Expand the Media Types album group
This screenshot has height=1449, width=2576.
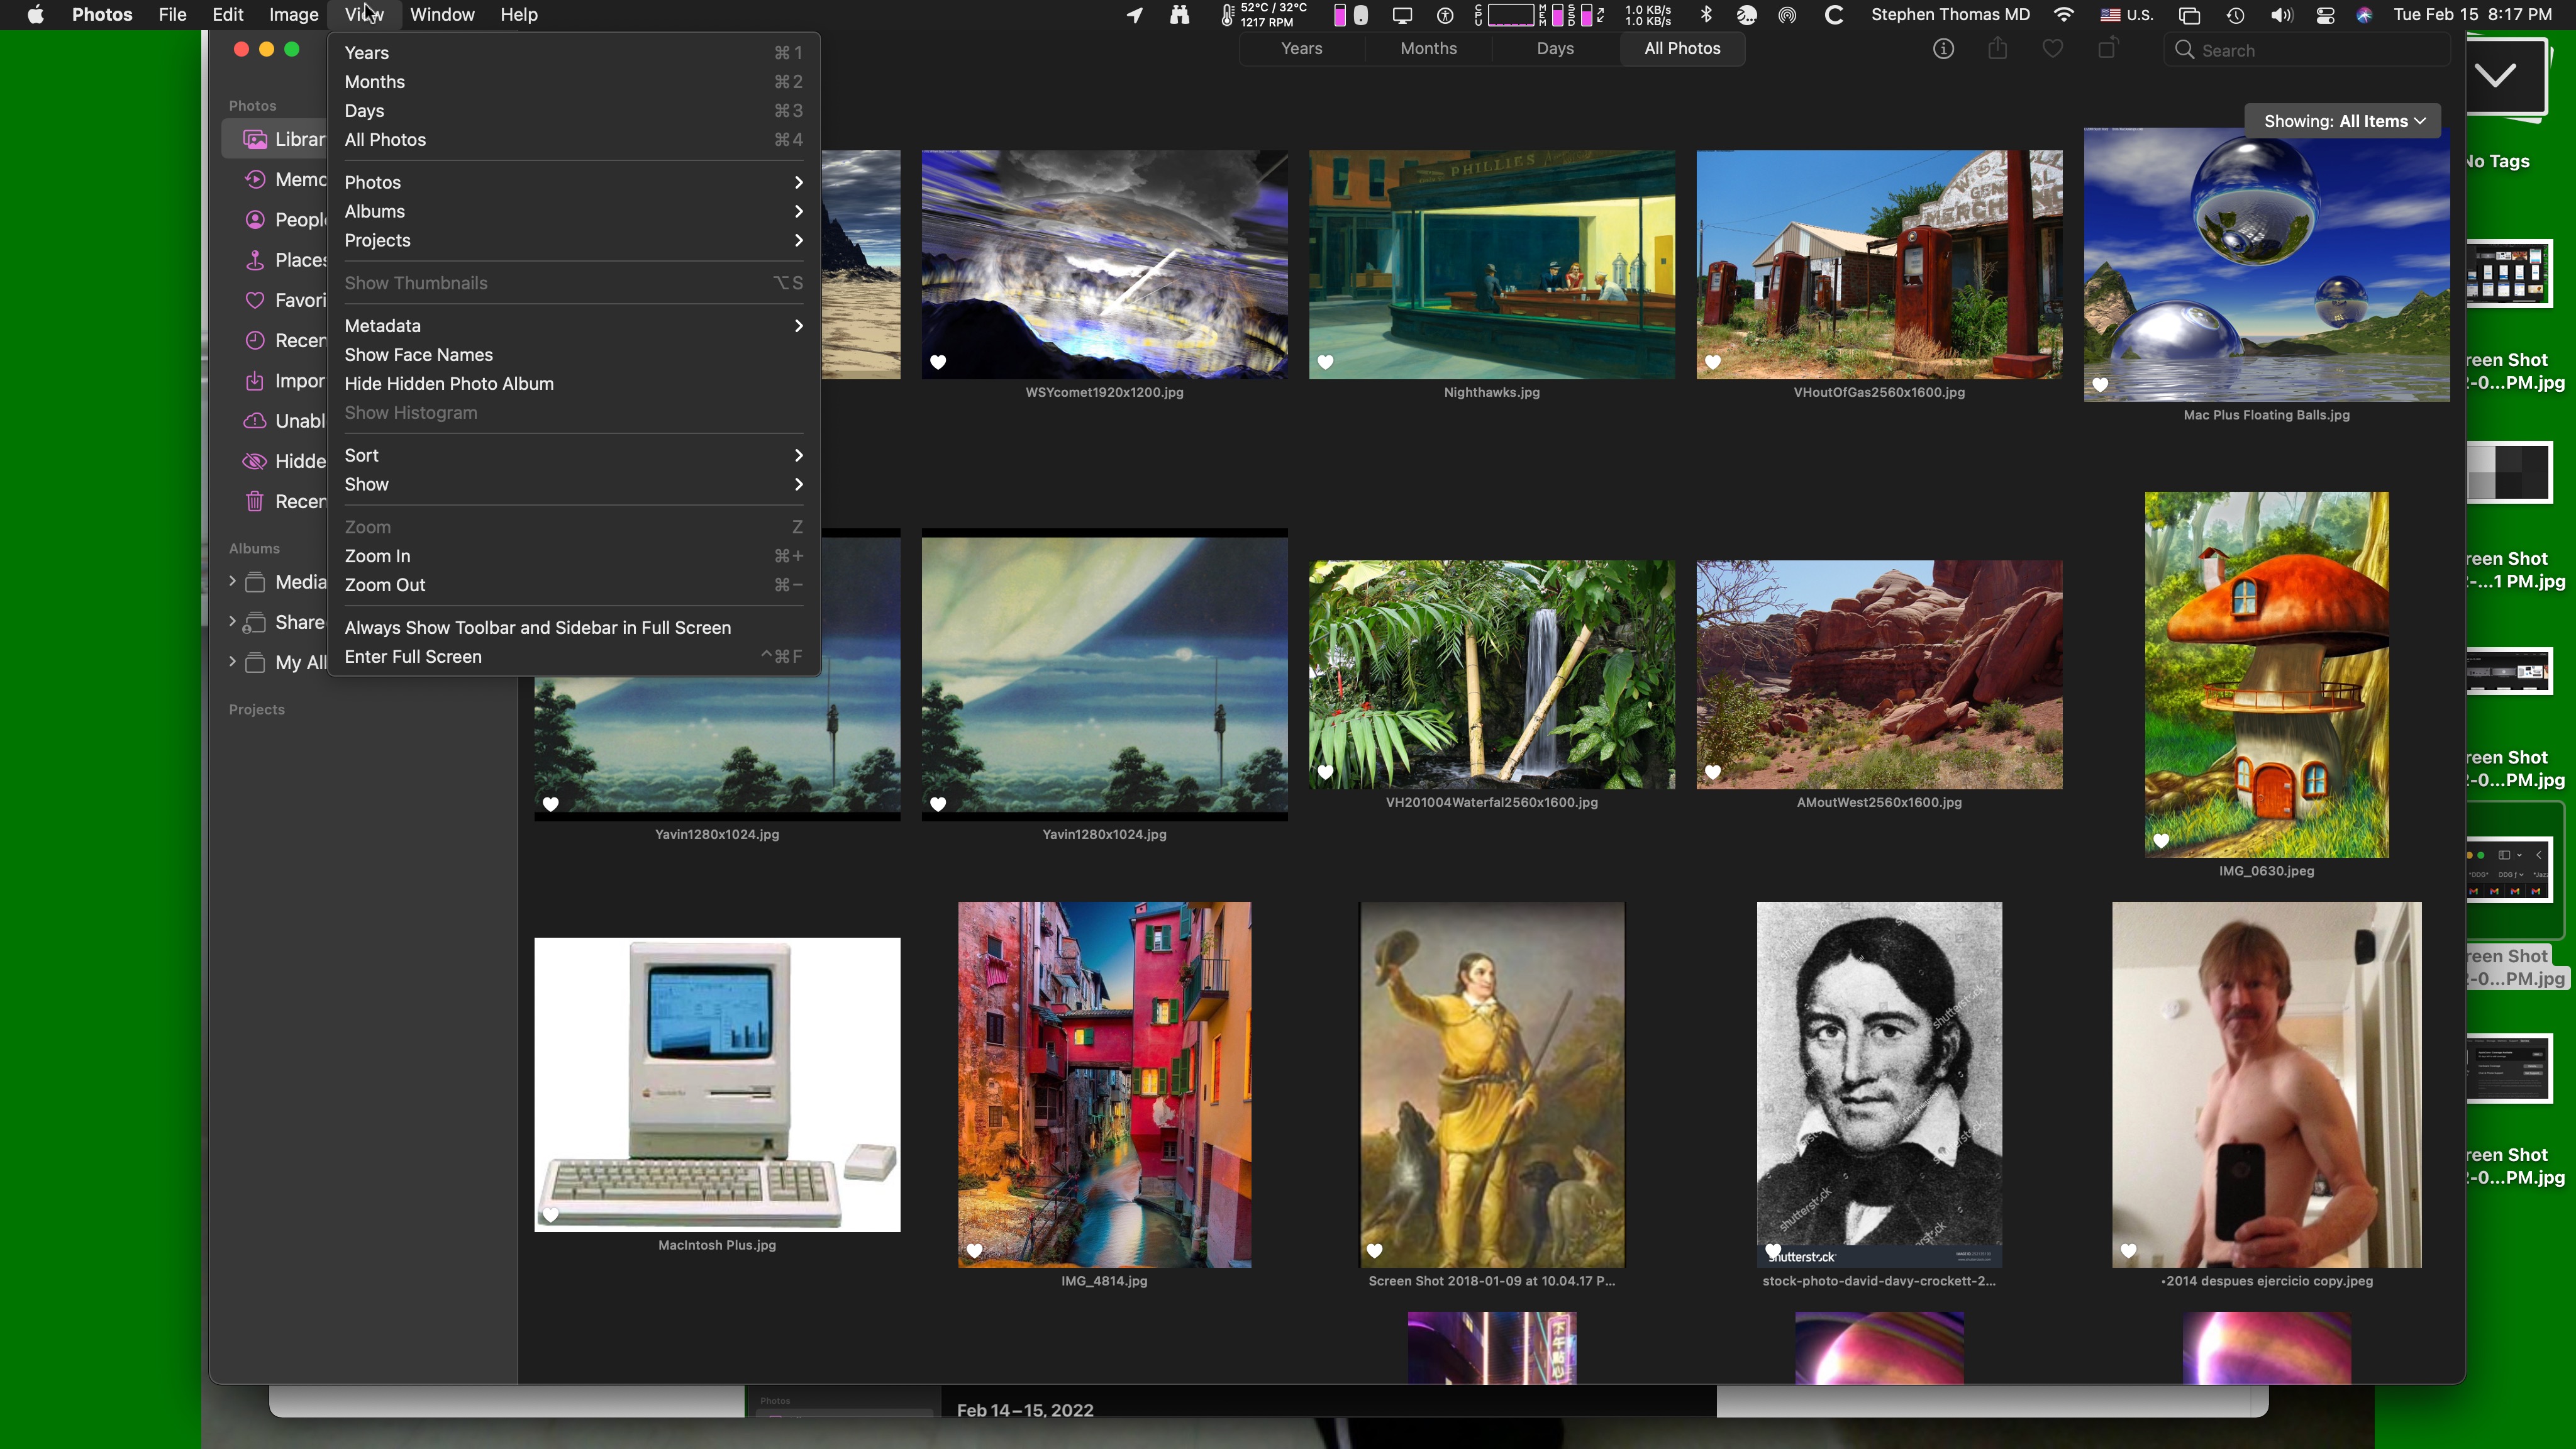[x=233, y=581]
